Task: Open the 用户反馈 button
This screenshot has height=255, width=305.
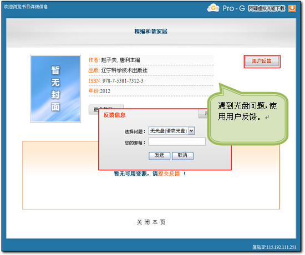Action: (x=262, y=62)
